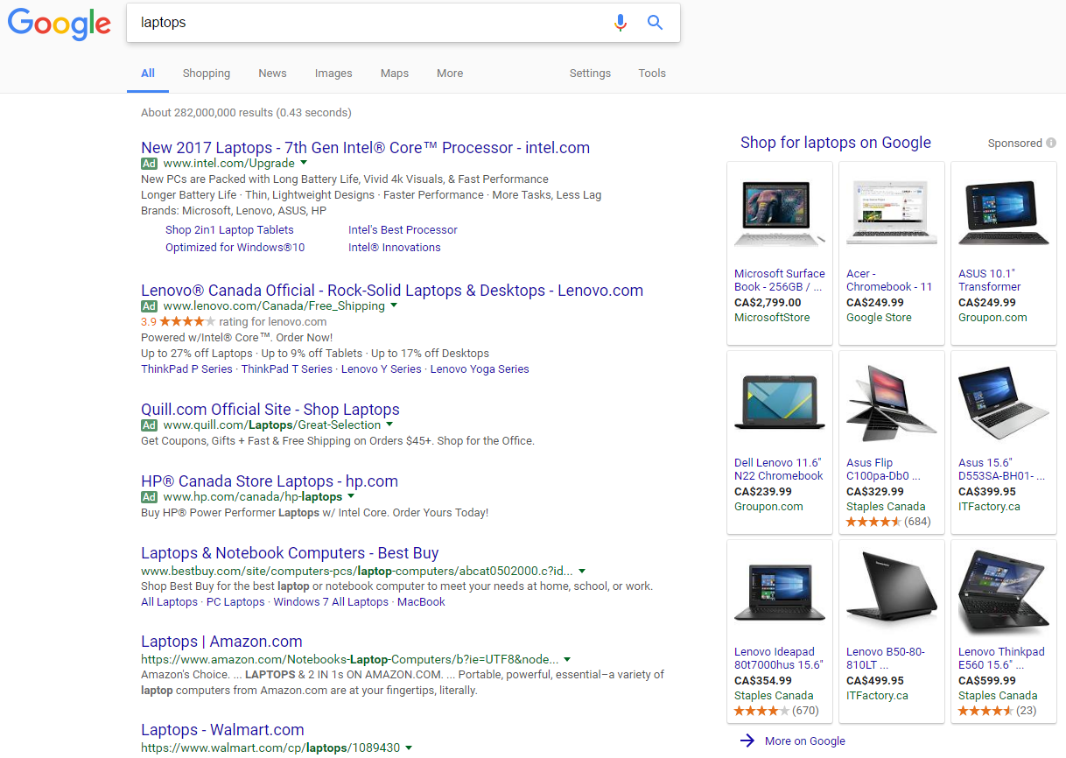
Task: Click inside the search box containing laptops
Action: (x=368, y=23)
